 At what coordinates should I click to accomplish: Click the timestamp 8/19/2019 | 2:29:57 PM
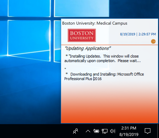tap(138, 34)
